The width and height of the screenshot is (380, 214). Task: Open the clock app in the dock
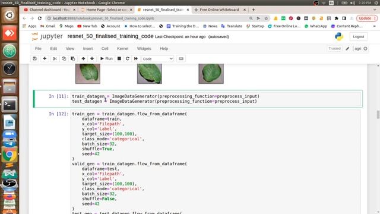(9, 69)
